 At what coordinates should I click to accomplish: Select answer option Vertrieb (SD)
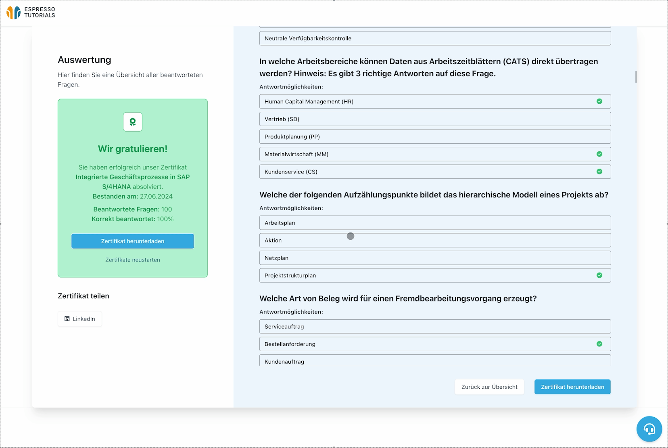tap(435, 119)
